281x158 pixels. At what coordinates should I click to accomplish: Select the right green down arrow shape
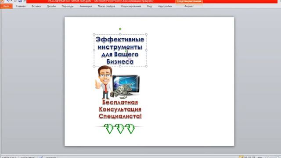tap(130, 129)
